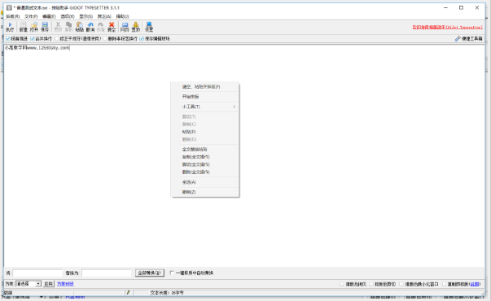Screen dimensions: 491x301
Task: Click the red Gidot Typesetter link
Action: coord(447,27)
